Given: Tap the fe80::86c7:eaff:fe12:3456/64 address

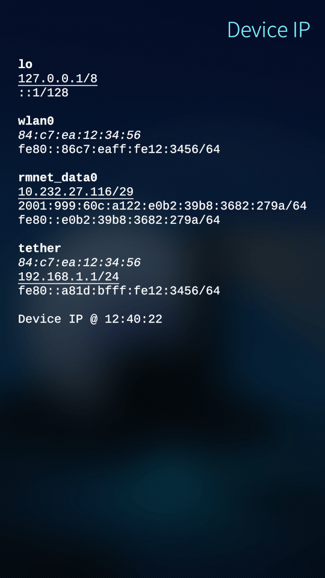Looking at the screenshot, I should 119,149.
